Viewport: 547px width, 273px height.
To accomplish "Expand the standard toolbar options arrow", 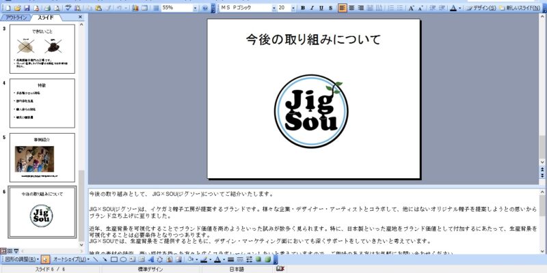I will coord(213,8).
